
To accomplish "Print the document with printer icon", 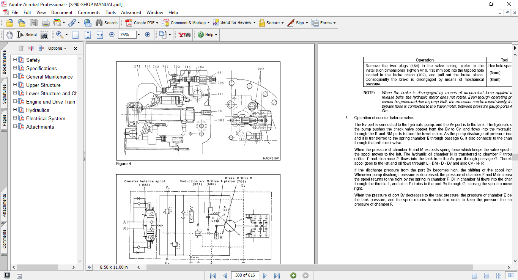I will (46, 23).
